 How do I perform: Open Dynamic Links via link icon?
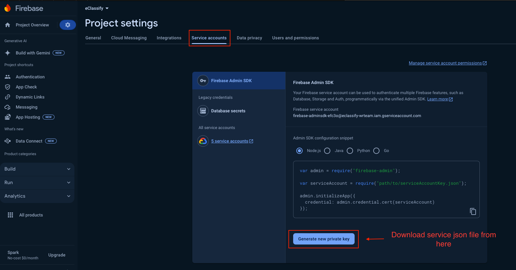tap(8, 97)
